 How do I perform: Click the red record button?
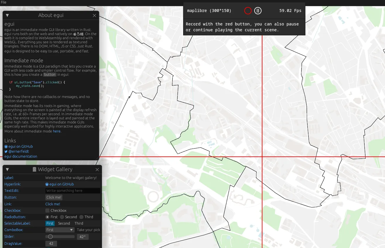(x=247, y=11)
